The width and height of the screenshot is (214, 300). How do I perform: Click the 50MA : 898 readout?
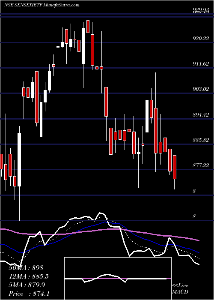(27, 268)
